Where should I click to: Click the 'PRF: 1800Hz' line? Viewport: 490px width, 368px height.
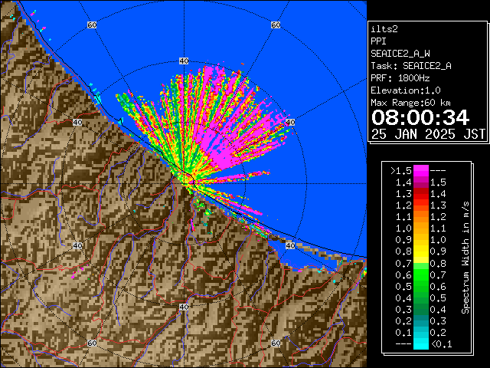click(x=400, y=78)
